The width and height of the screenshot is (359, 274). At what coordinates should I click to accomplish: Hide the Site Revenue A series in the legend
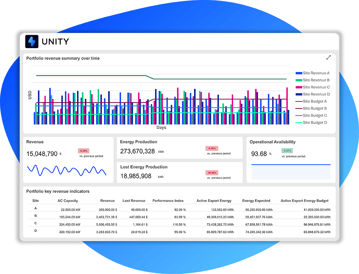point(313,73)
